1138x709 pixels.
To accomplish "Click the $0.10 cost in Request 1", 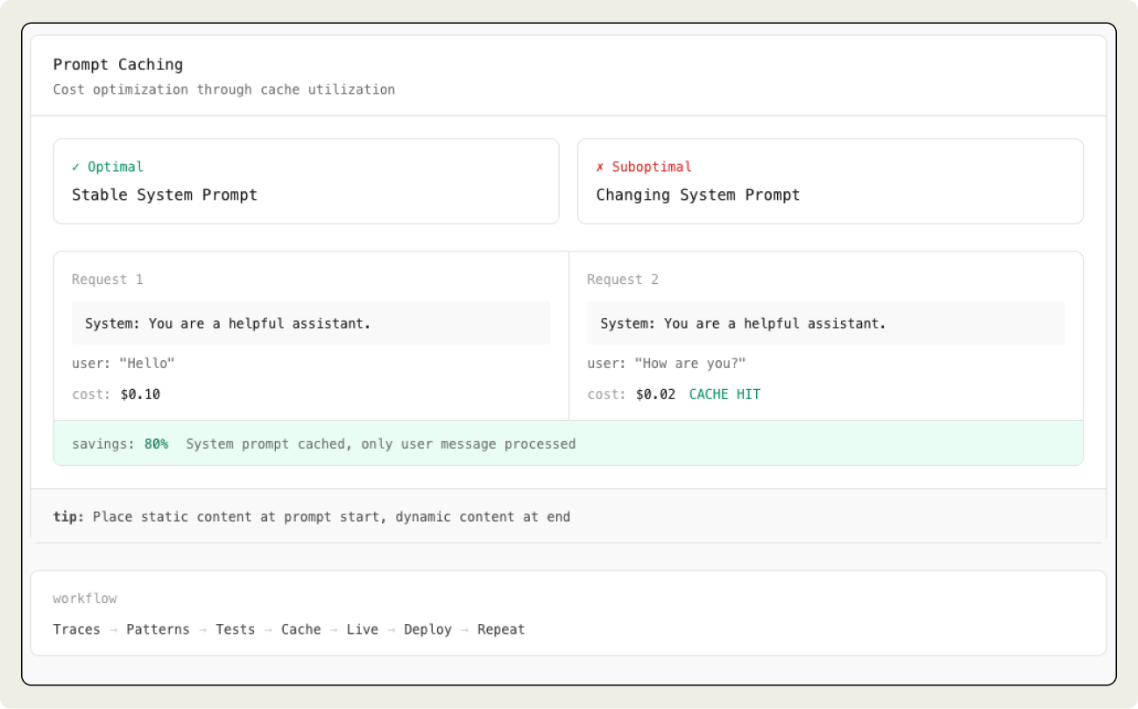I will 140,394.
